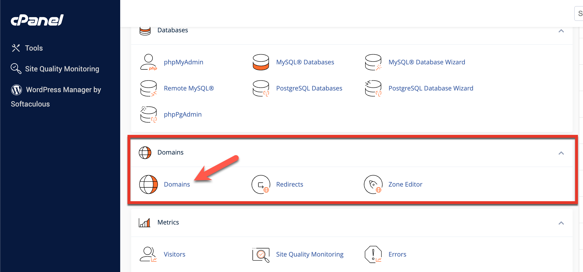Click the Tools wrench icon in sidebar

16,48
